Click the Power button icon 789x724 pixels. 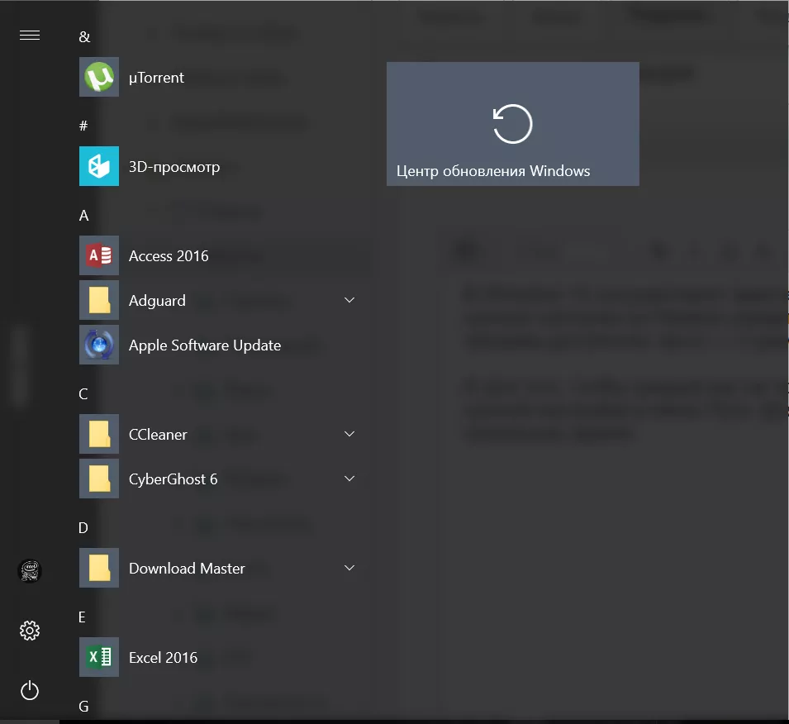(x=30, y=691)
